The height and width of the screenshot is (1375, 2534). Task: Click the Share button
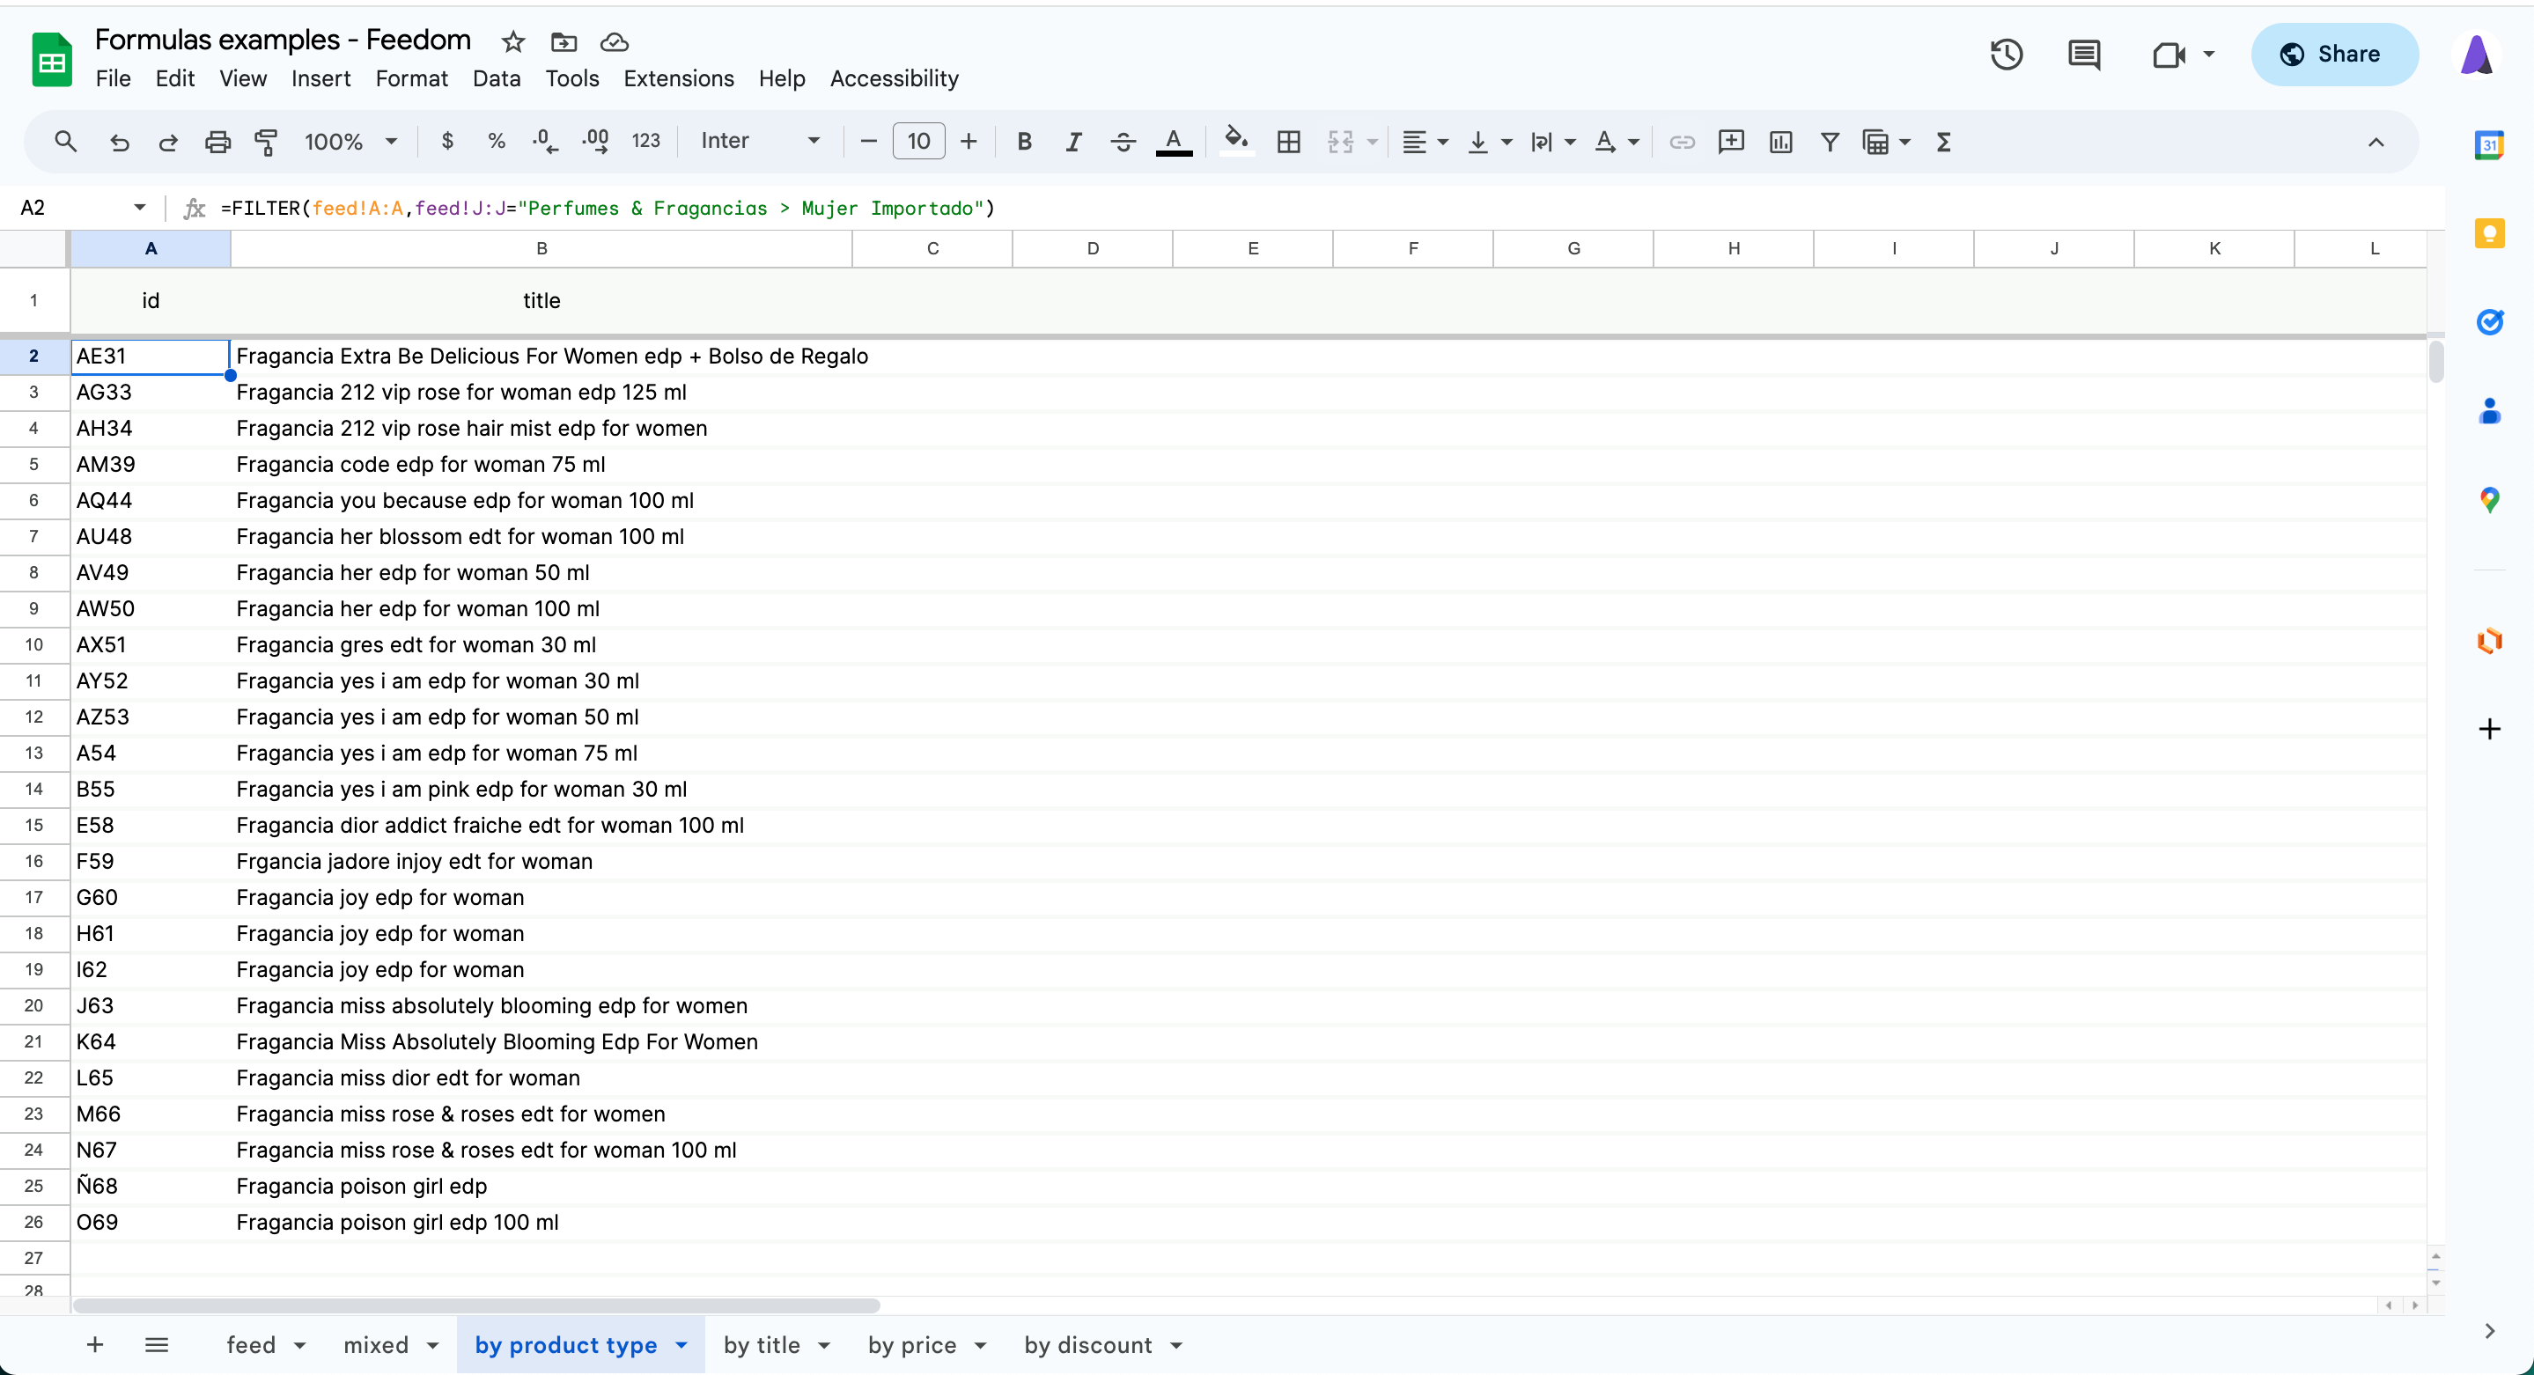(2334, 54)
